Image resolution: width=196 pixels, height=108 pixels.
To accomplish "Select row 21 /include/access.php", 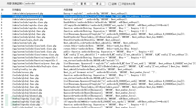I will pyautogui.click(x=22, y=72).
